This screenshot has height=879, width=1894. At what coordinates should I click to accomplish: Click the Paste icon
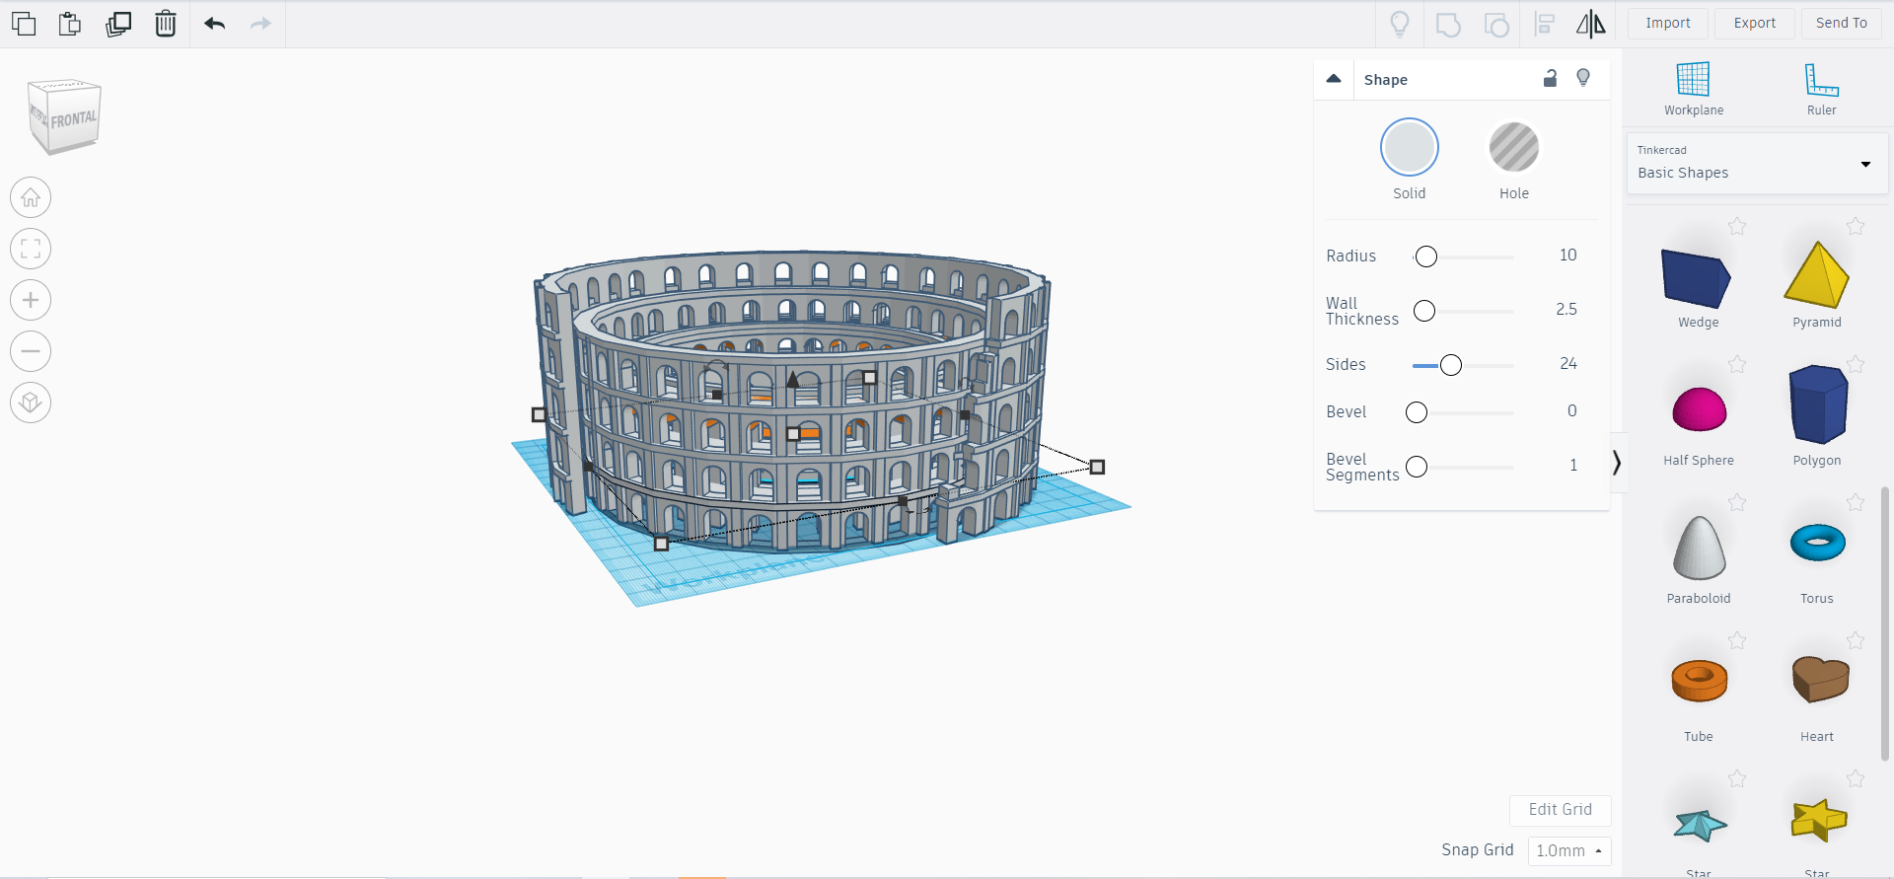click(x=70, y=24)
